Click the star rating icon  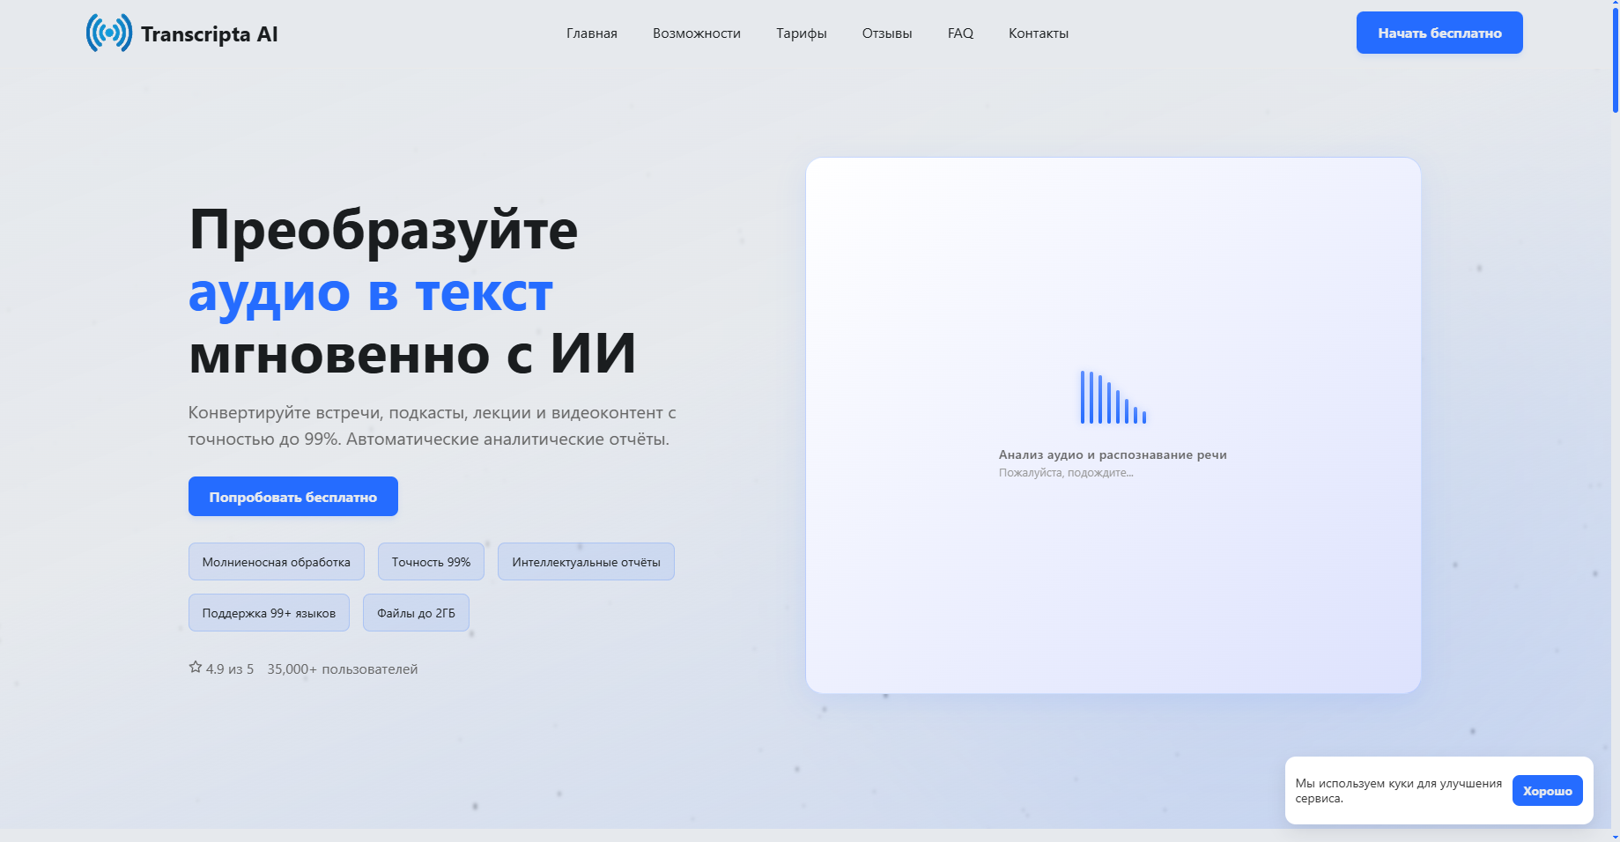tap(194, 668)
